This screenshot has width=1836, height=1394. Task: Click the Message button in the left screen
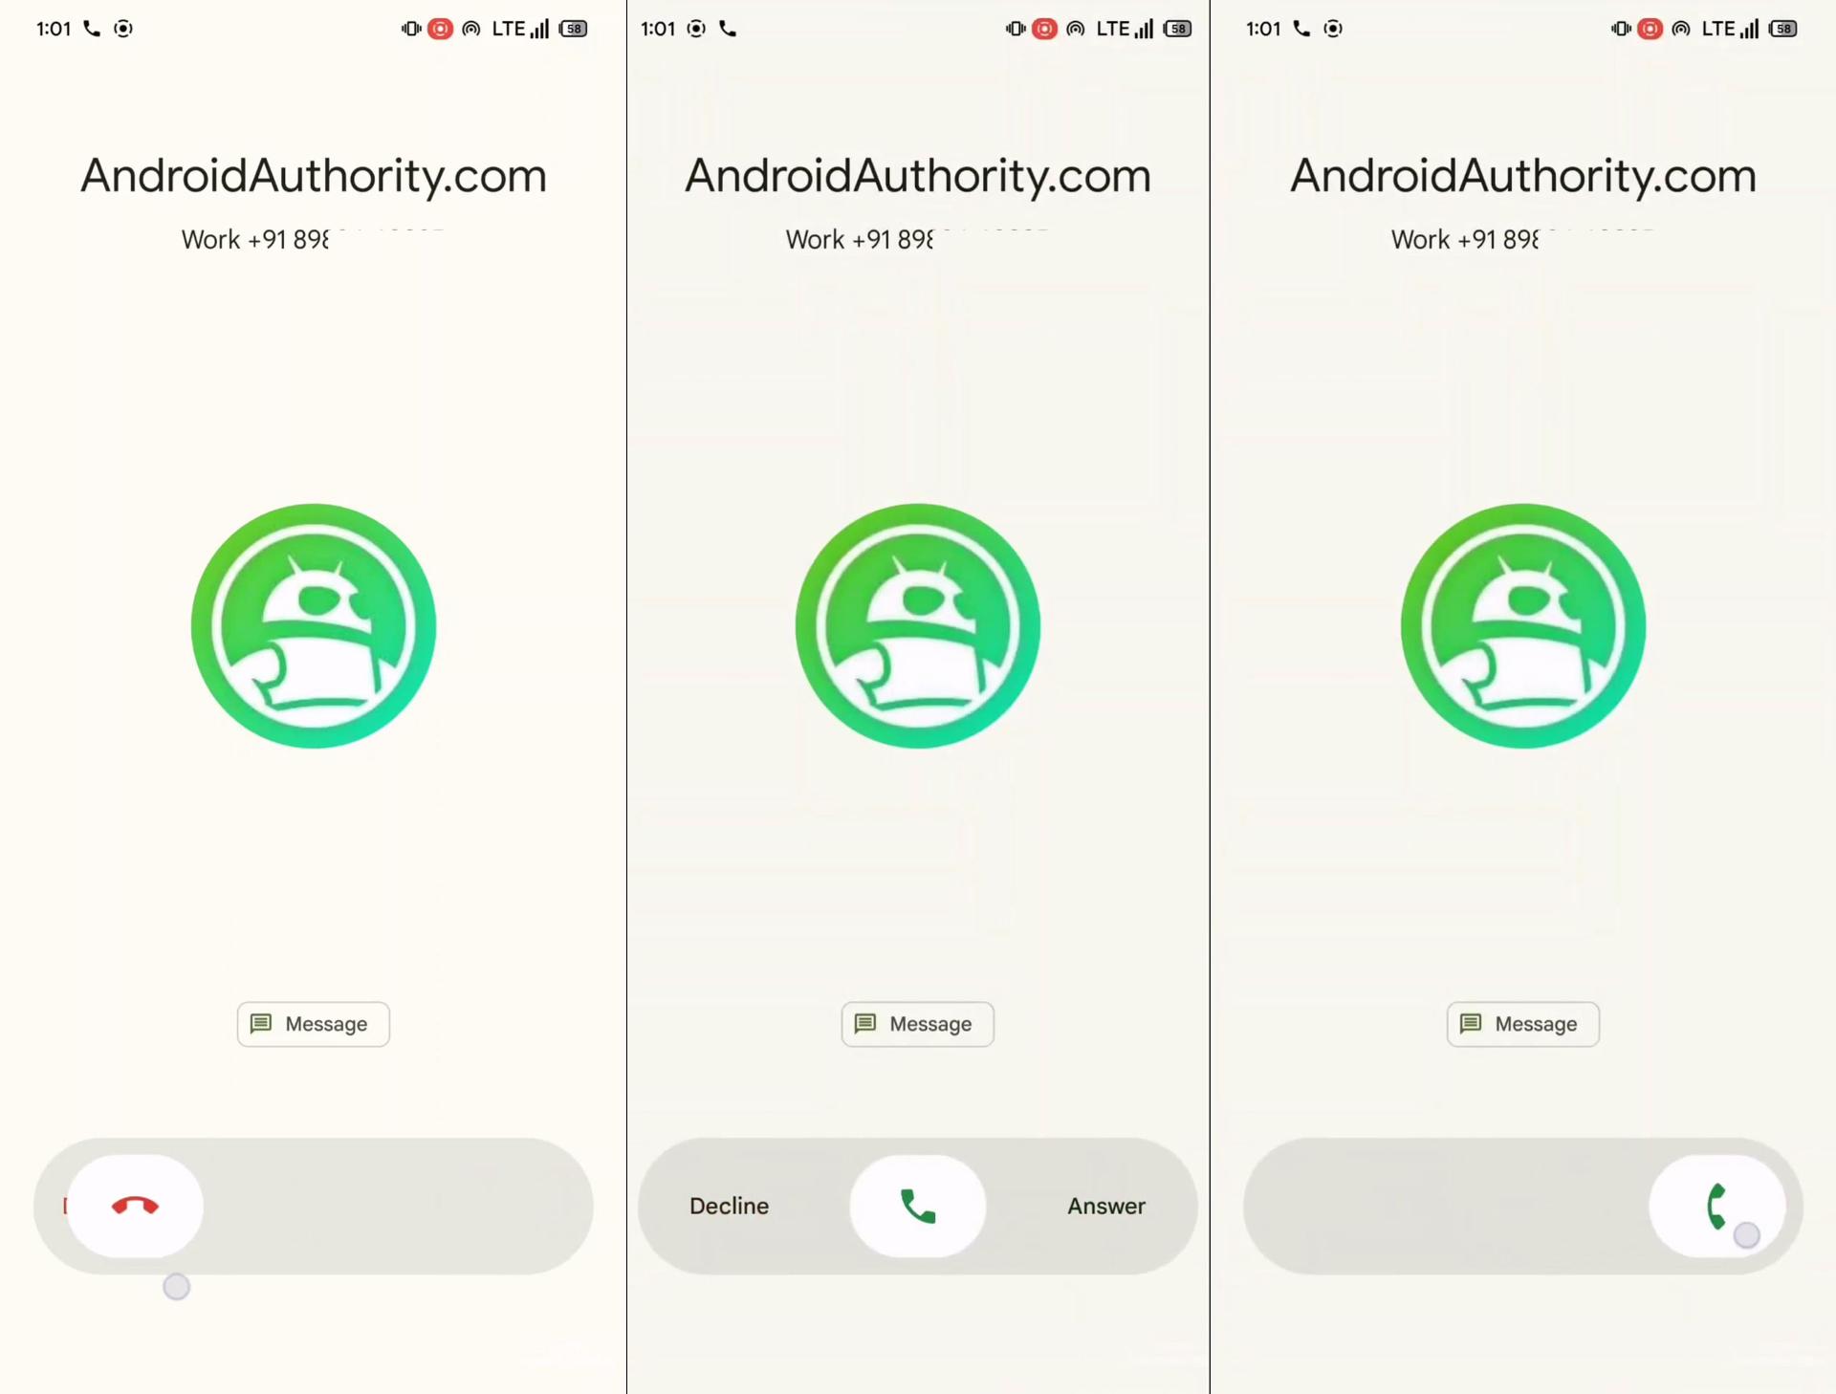coord(314,1024)
